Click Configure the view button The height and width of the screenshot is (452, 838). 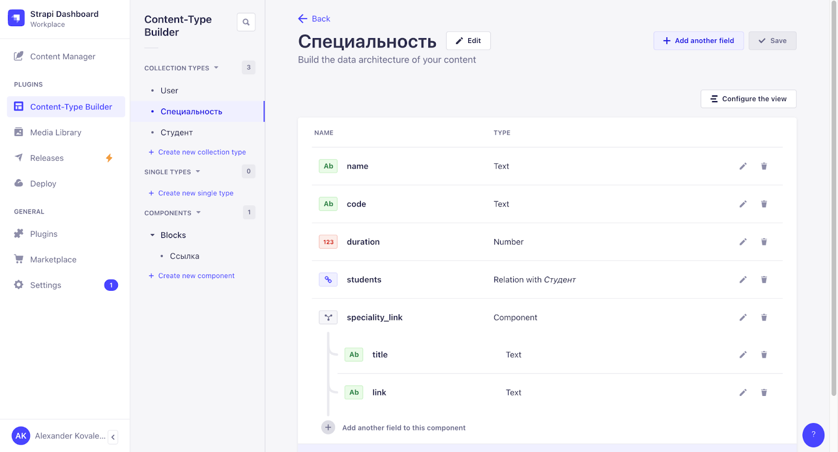(x=748, y=99)
